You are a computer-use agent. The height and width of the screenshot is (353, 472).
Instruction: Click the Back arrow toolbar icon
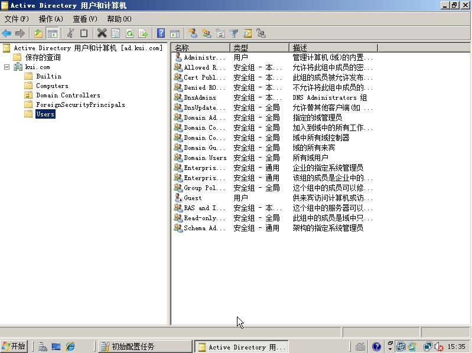pyautogui.click(x=7, y=34)
